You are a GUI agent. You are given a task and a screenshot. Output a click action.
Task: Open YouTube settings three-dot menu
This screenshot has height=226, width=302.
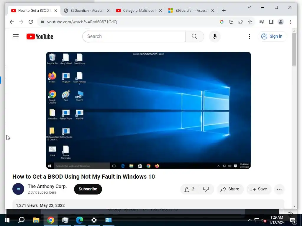[x=250, y=36]
